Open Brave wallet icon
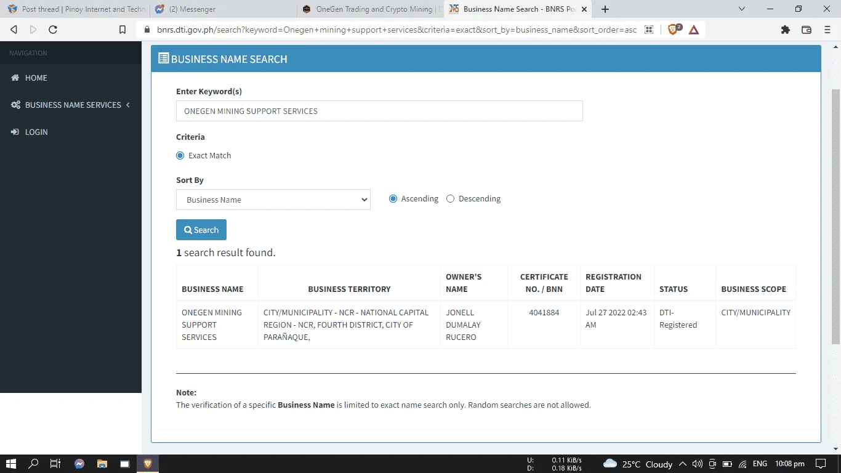Viewport: 841px width, 473px height. pyautogui.click(x=807, y=30)
